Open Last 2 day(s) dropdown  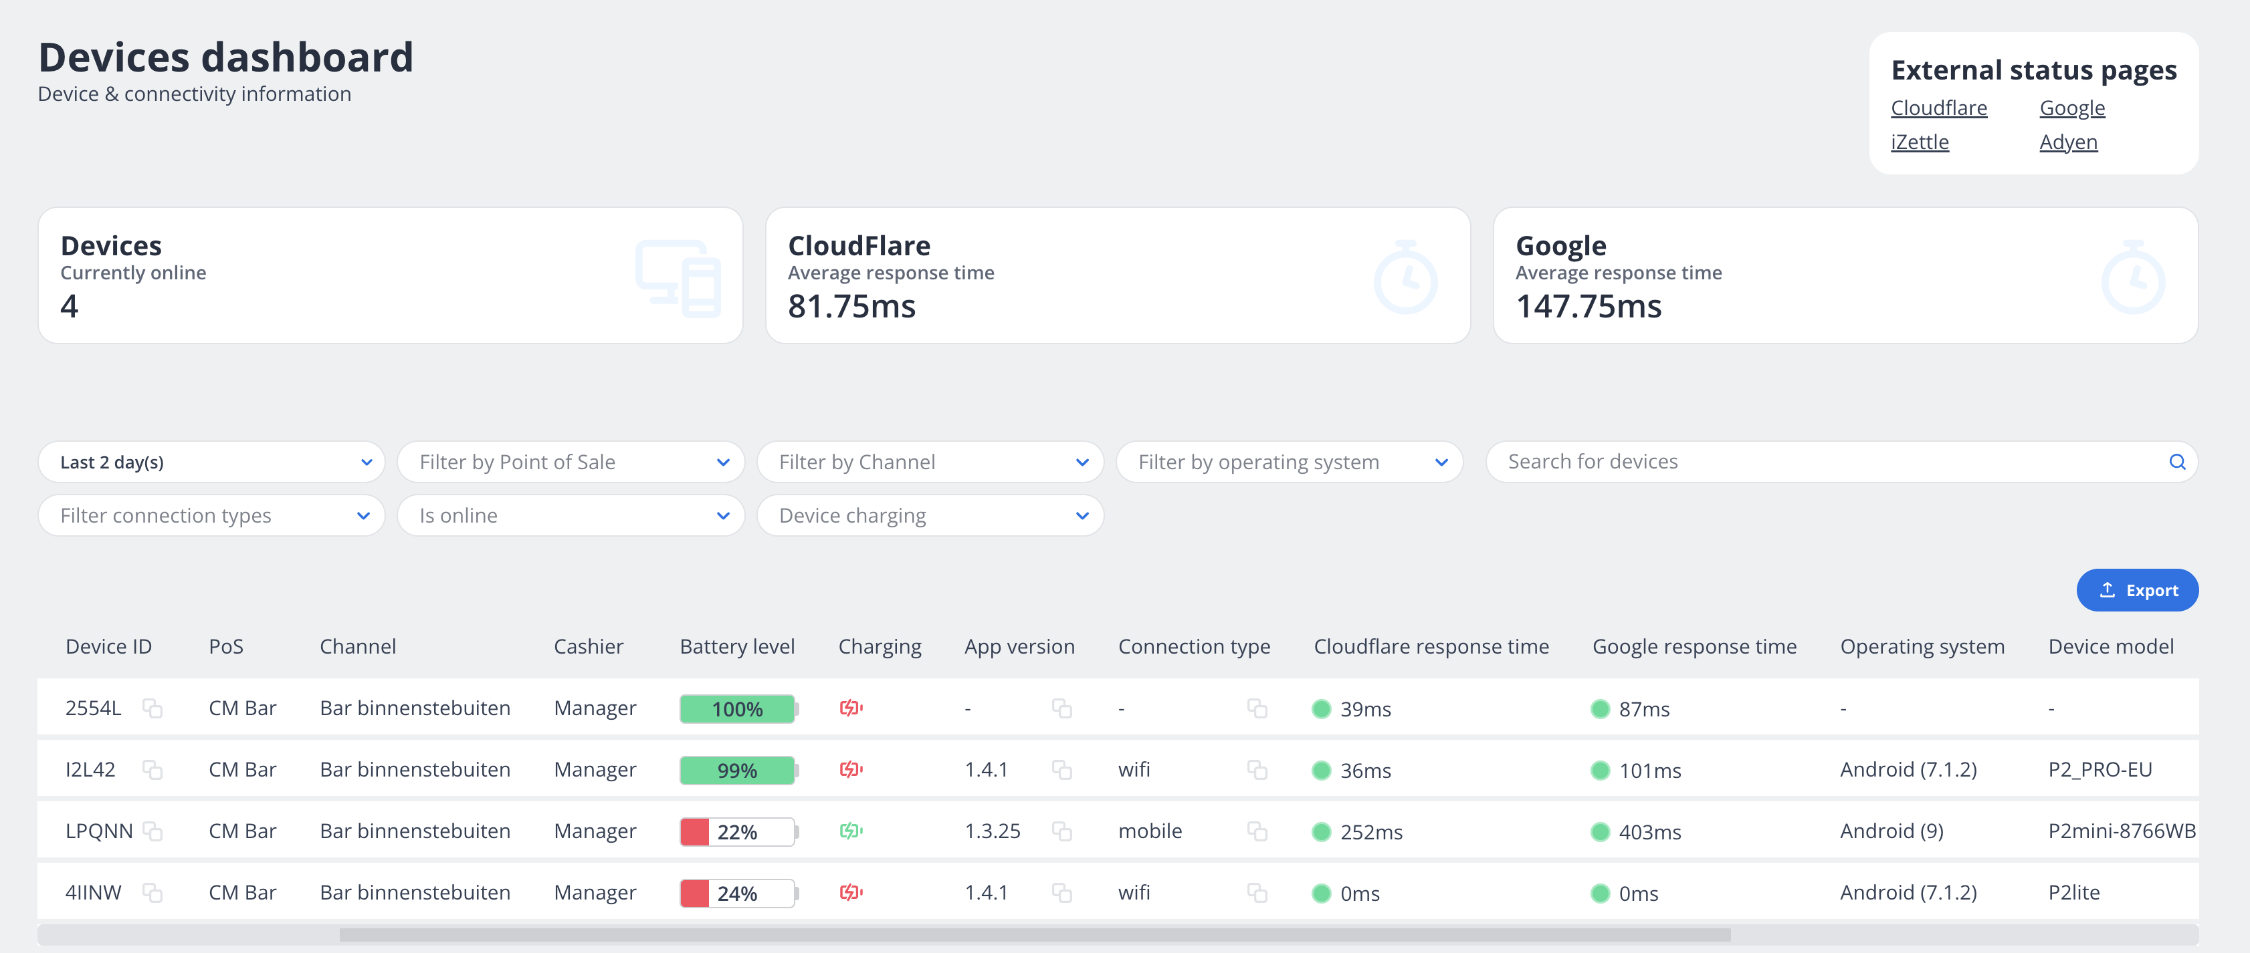(x=211, y=462)
